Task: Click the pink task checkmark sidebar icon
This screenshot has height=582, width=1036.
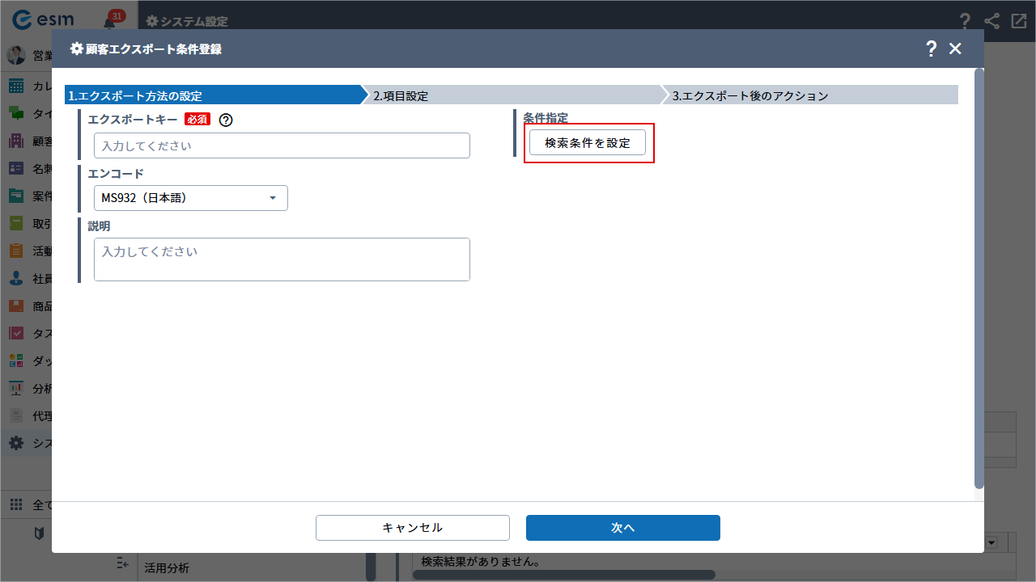Action: click(16, 333)
